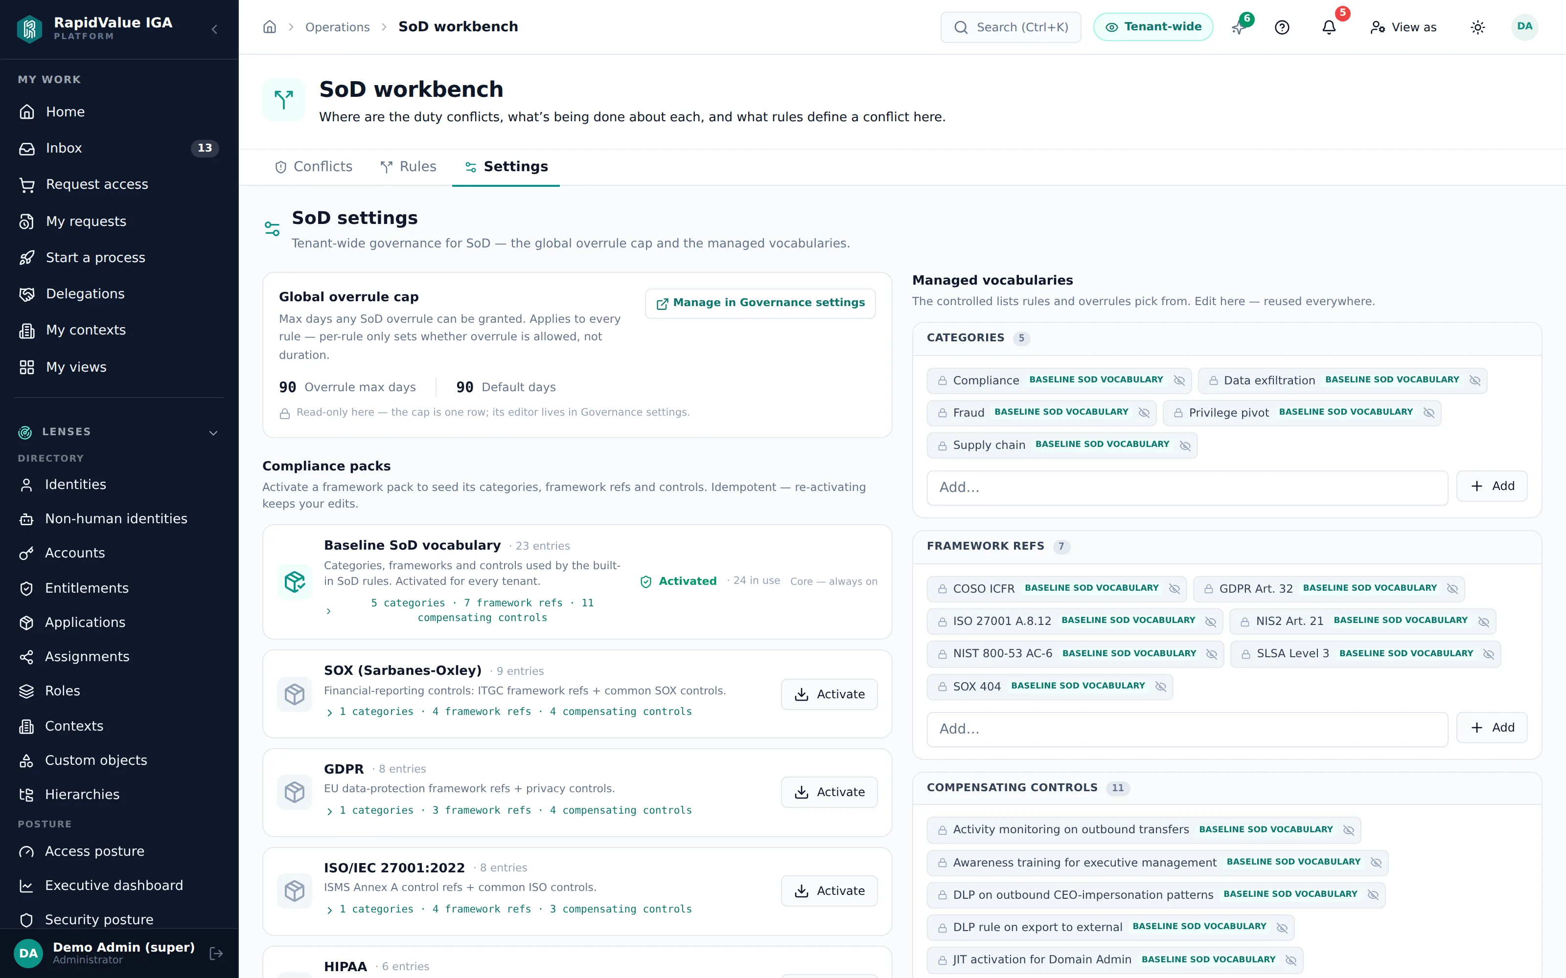This screenshot has width=1566, height=978.
Task: Collapse the Lenses section chevron
Action: [x=213, y=433]
